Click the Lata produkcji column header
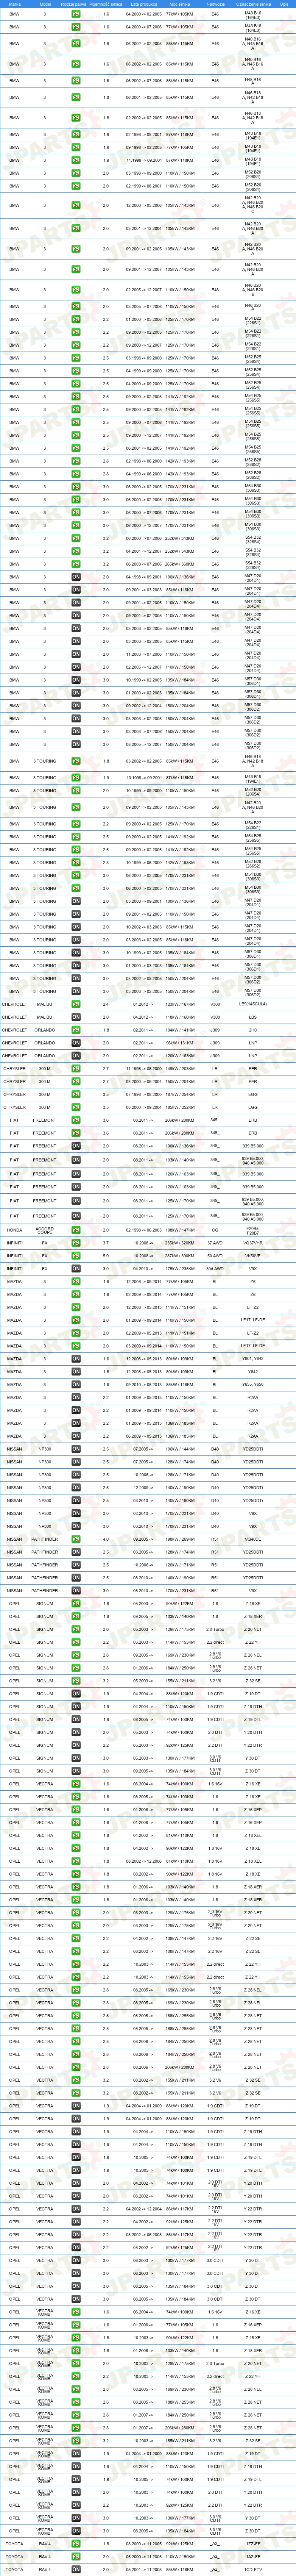This screenshot has width=296, height=2576. tap(144, 4)
